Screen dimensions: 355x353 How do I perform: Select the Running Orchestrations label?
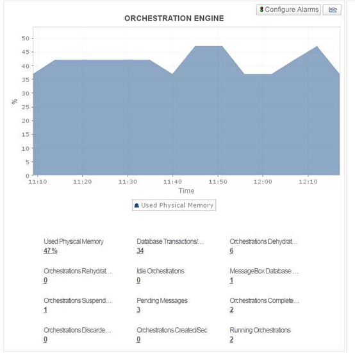tap(260, 330)
